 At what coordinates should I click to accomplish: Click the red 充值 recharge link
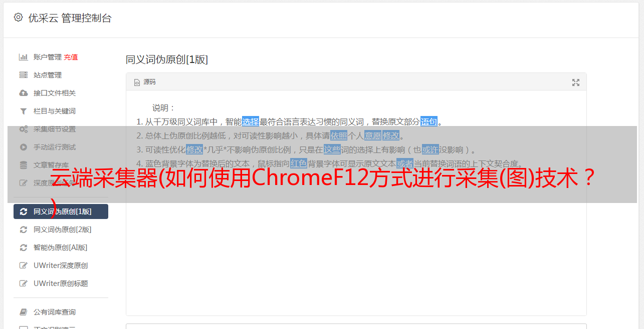click(71, 57)
